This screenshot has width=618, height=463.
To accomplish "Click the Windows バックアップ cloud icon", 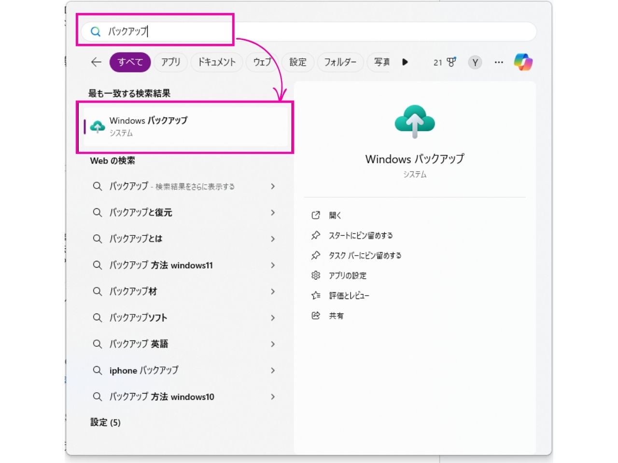I will (x=98, y=126).
